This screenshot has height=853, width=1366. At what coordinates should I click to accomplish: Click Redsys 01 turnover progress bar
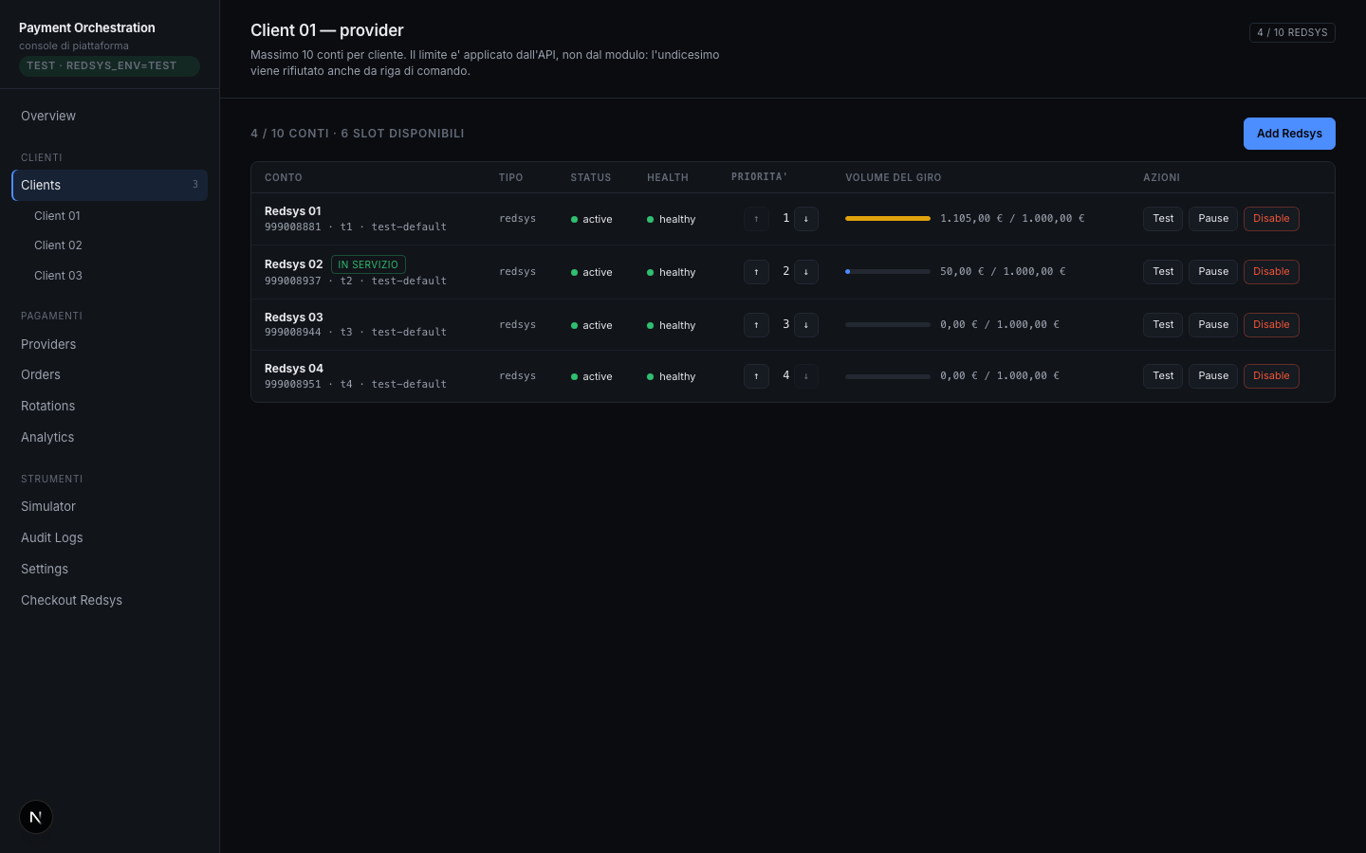pos(888,219)
